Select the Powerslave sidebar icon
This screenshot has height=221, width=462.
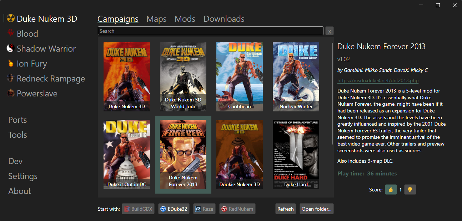click(11, 93)
